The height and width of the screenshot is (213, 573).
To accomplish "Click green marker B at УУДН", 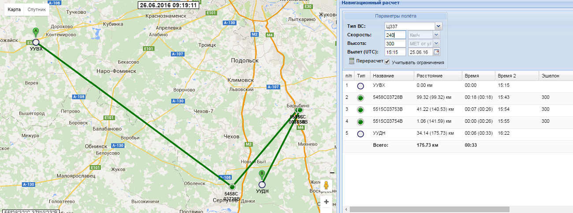I will click(x=262, y=174).
